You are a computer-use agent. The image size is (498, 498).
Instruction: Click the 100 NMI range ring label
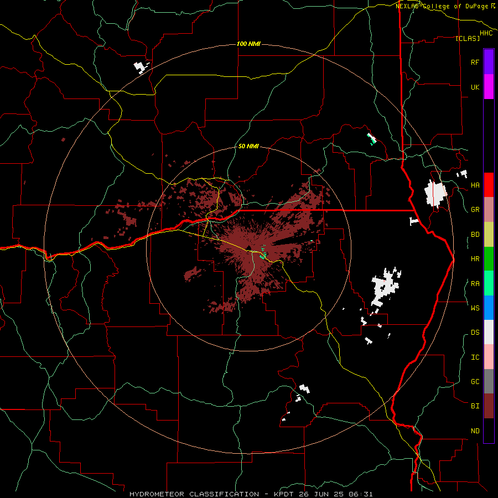(x=248, y=44)
